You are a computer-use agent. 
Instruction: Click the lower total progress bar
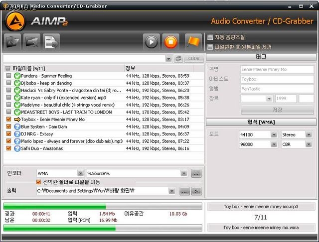coord(103,228)
